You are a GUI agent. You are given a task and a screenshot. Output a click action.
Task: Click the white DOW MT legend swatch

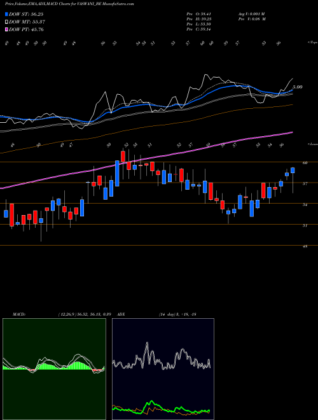[7, 22]
